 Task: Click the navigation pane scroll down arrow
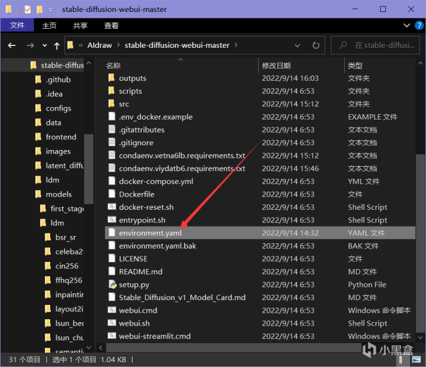(88, 348)
